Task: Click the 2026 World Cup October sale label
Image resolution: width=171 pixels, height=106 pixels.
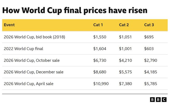Action: (x=32, y=60)
